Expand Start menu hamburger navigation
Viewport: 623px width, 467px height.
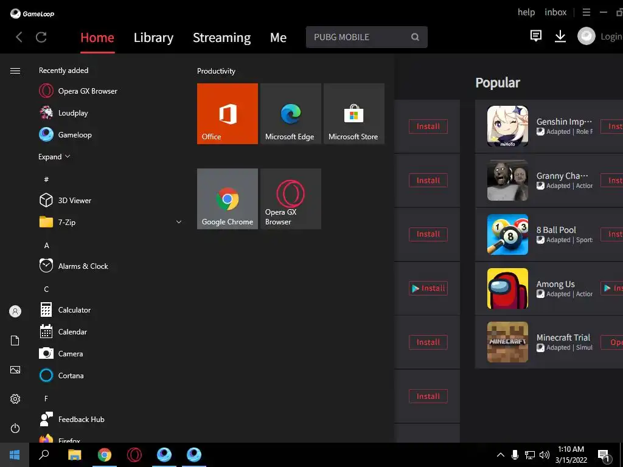[15, 71]
